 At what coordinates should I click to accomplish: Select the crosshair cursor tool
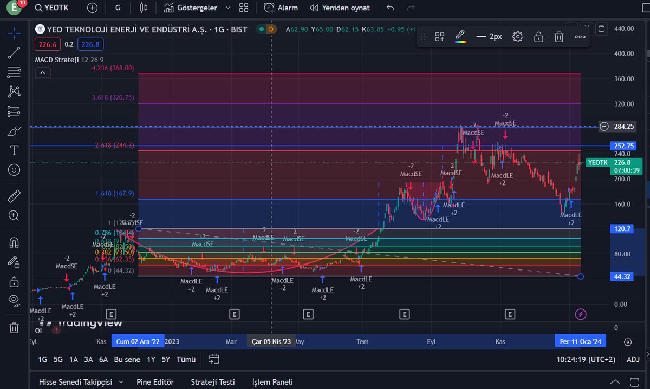coord(14,34)
